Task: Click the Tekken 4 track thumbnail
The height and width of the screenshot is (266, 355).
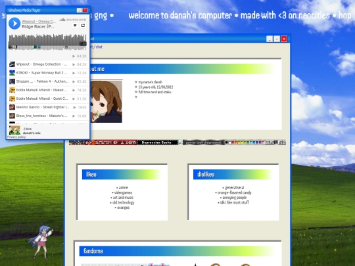Action: point(12,81)
